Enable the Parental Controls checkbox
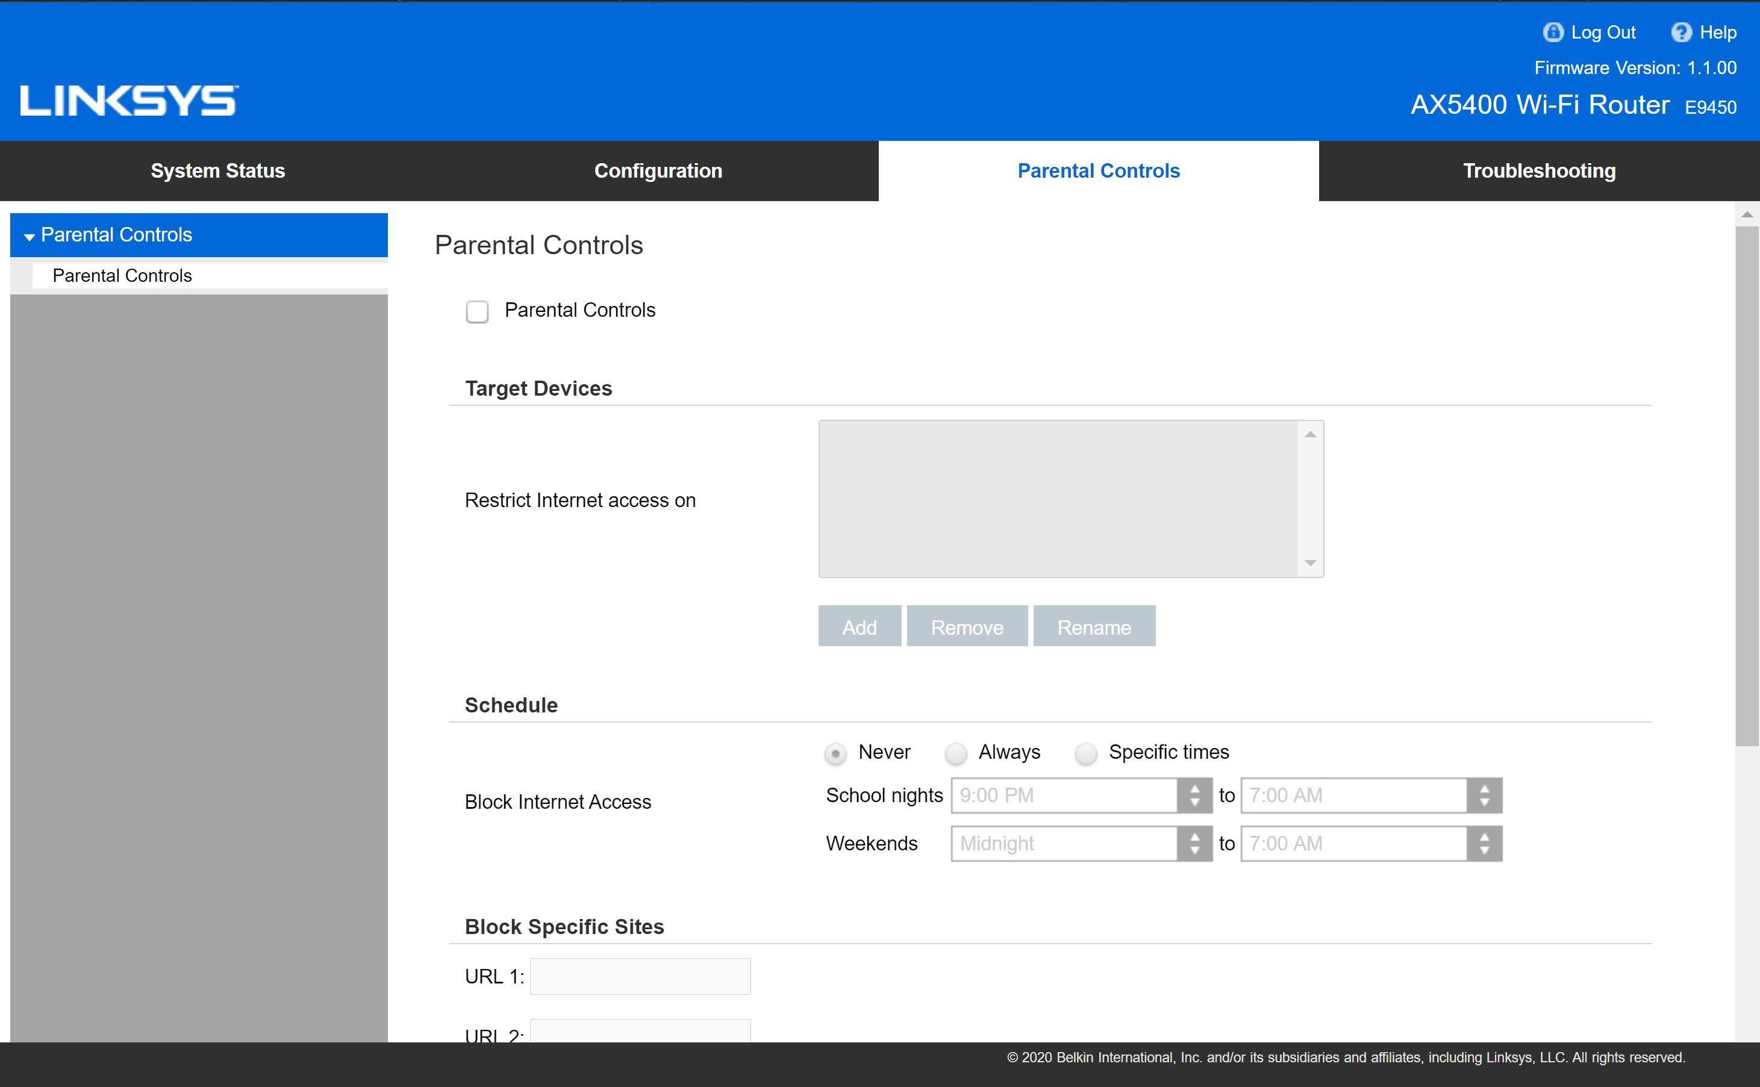Image resolution: width=1760 pixels, height=1087 pixels. tap(476, 311)
